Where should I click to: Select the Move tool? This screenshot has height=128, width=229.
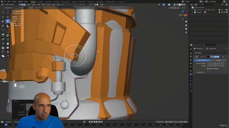[3, 17]
